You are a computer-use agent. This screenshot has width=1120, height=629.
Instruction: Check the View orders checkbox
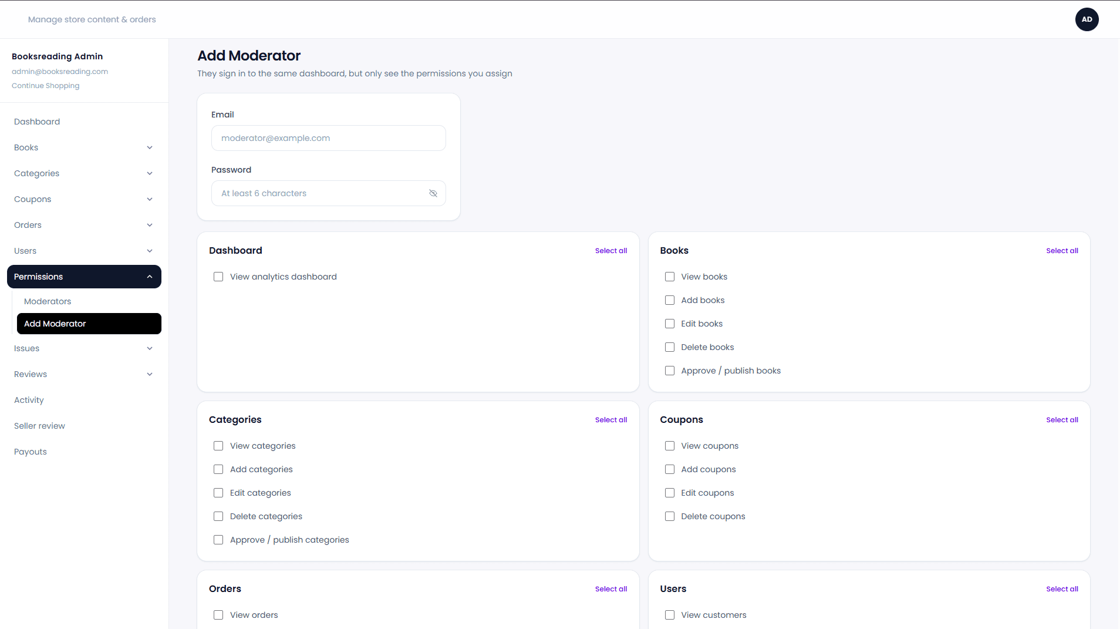pyautogui.click(x=218, y=615)
